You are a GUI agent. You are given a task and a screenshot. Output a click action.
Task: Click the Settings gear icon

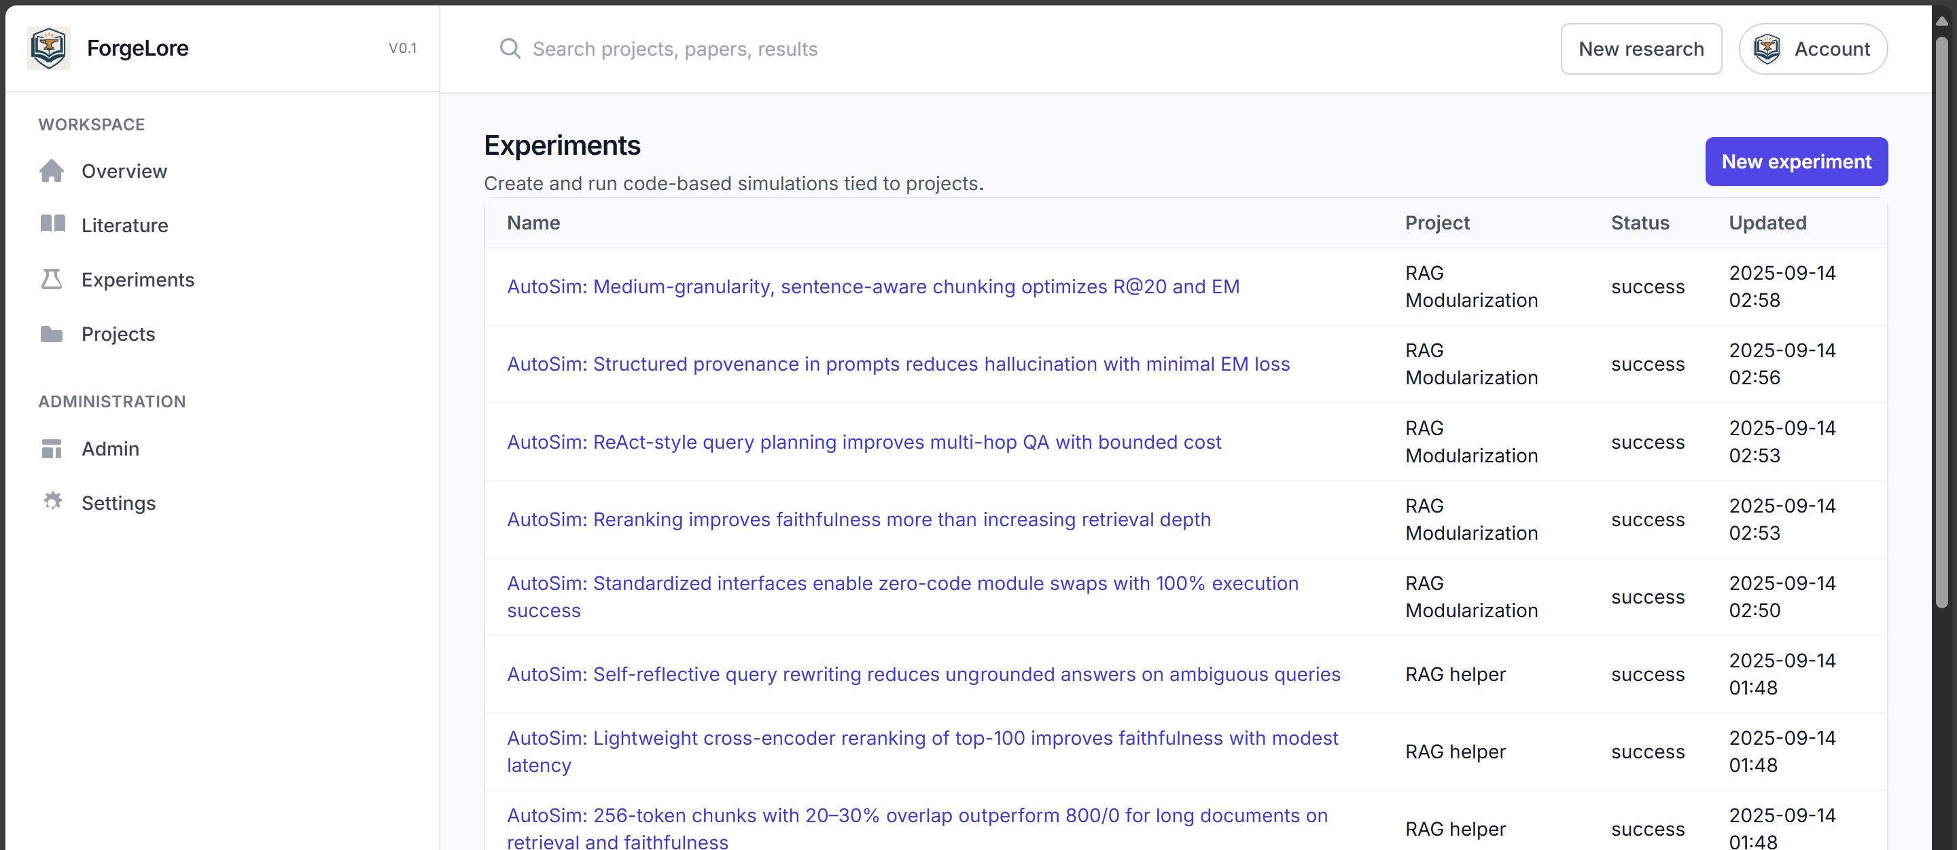pos(52,502)
